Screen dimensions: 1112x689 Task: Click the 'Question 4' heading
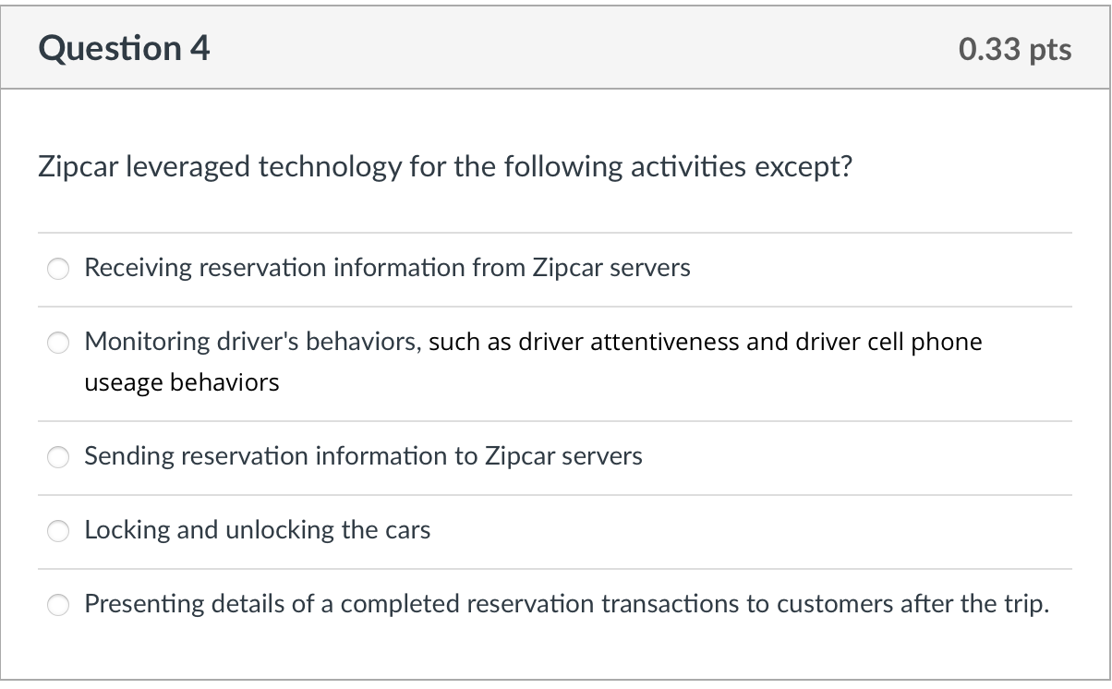pos(125,48)
